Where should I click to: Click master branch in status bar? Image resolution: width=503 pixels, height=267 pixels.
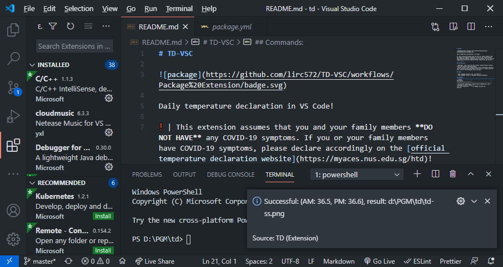click(x=40, y=261)
